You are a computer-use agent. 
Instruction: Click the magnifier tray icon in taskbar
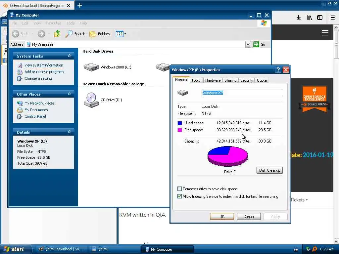(x=315, y=249)
